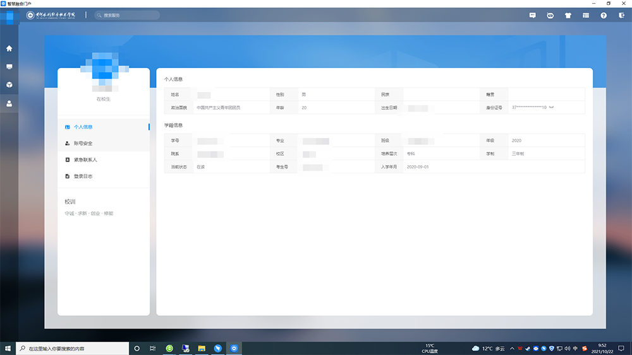Click the robot assistant icon in header
The image size is (632, 355).
pyautogui.click(x=550, y=15)
